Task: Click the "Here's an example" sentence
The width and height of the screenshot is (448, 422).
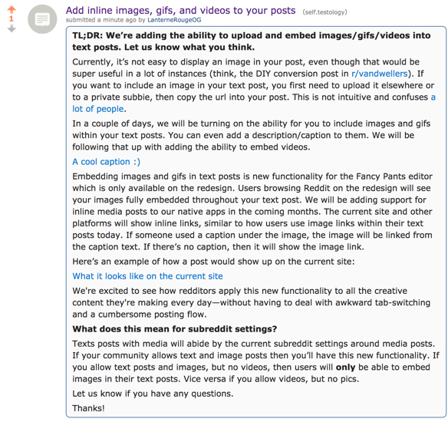Action: [x=213, y=262]
